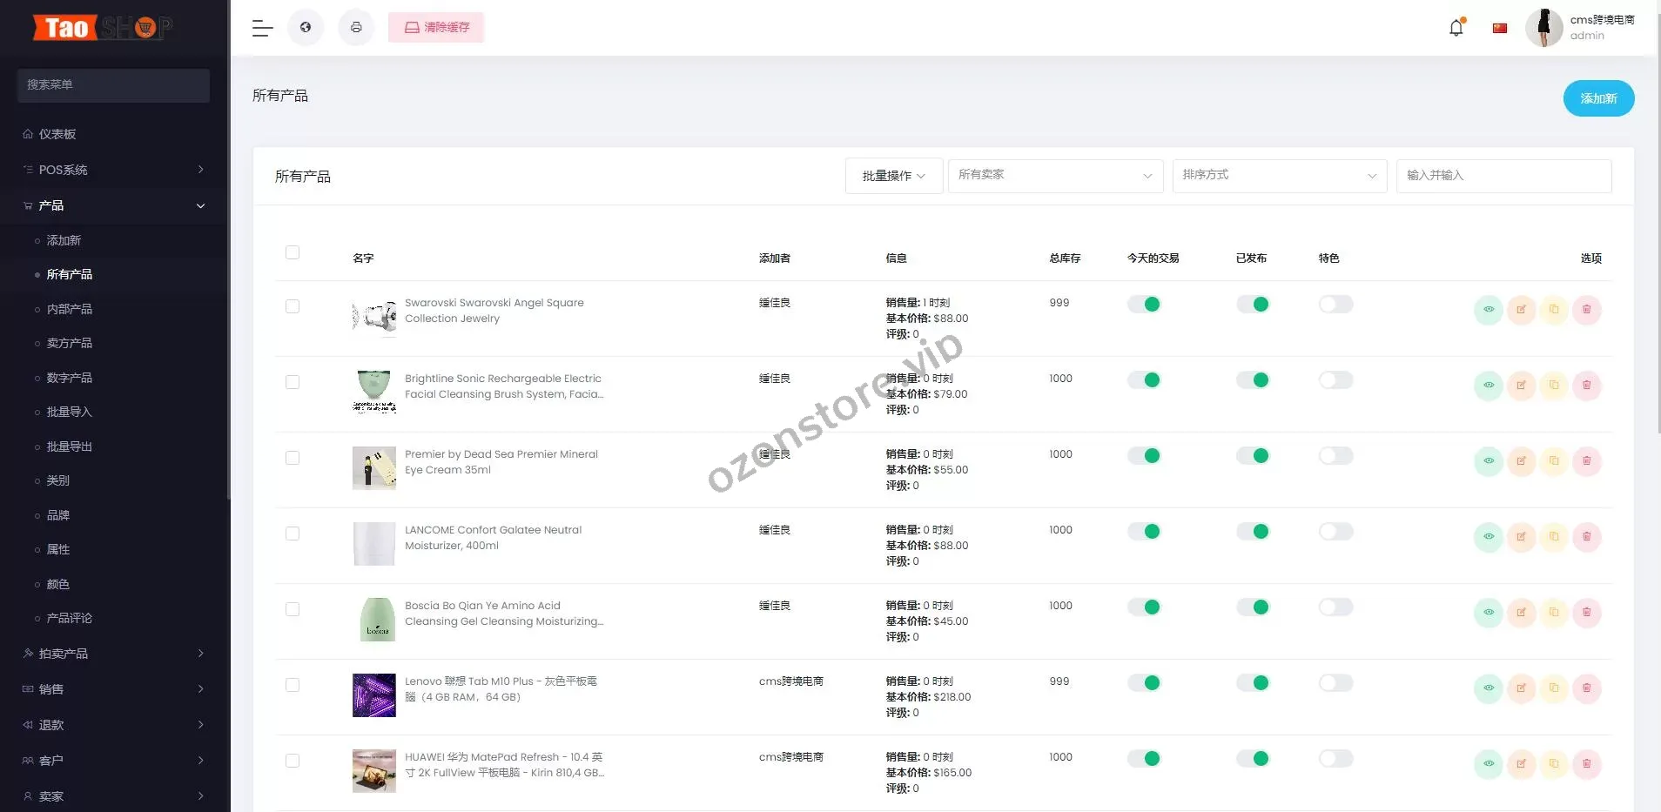Switch language using the Chinese flag icon
This screenshot has width=1661, height=812.
click(1500, 27)
